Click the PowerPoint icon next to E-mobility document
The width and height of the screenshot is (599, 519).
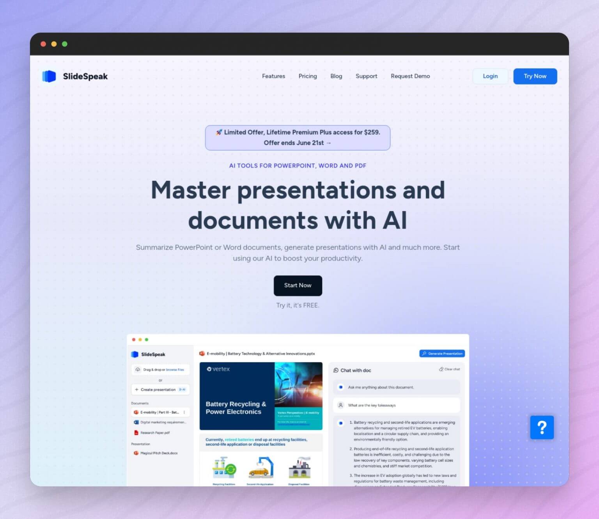pyautogui.click(x=136, y=412)
